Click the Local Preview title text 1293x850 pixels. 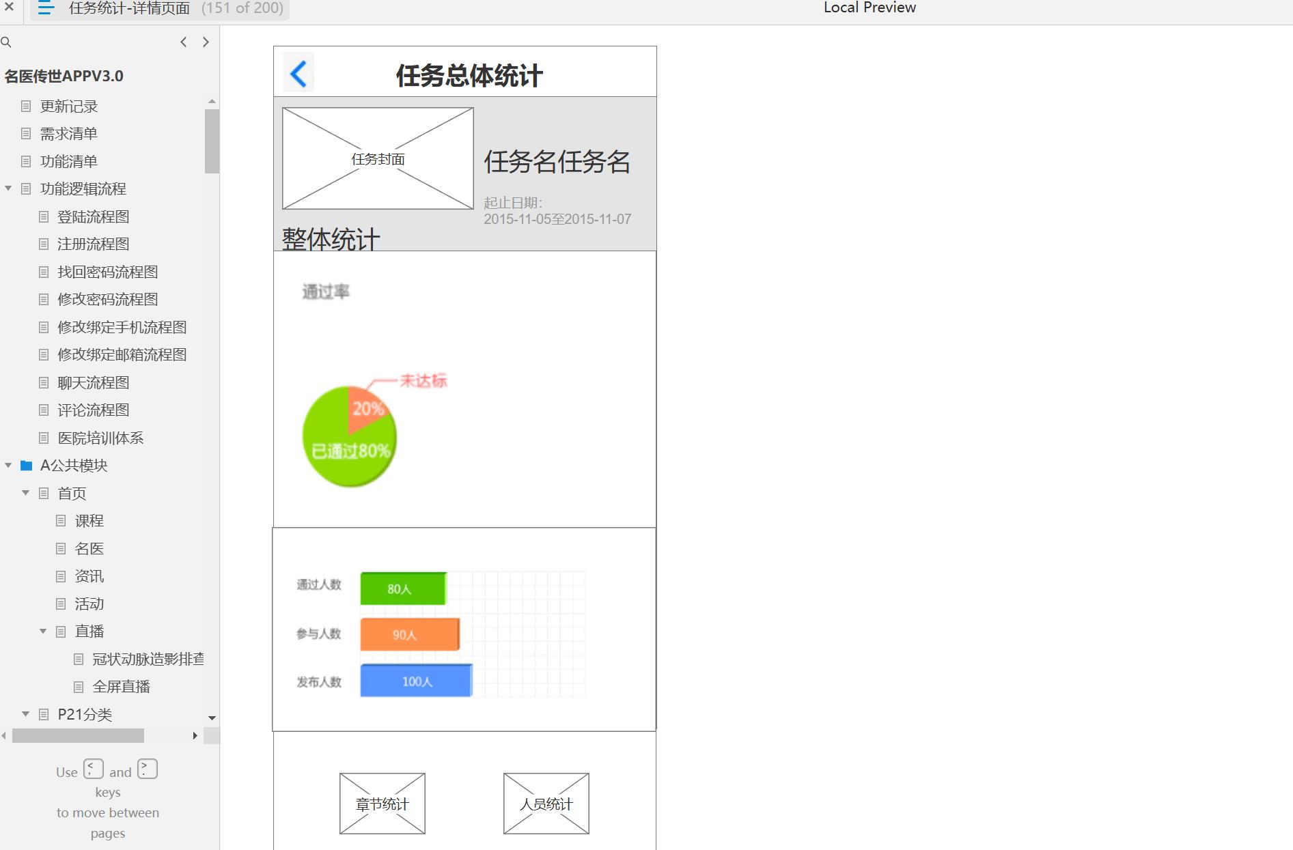870,8
